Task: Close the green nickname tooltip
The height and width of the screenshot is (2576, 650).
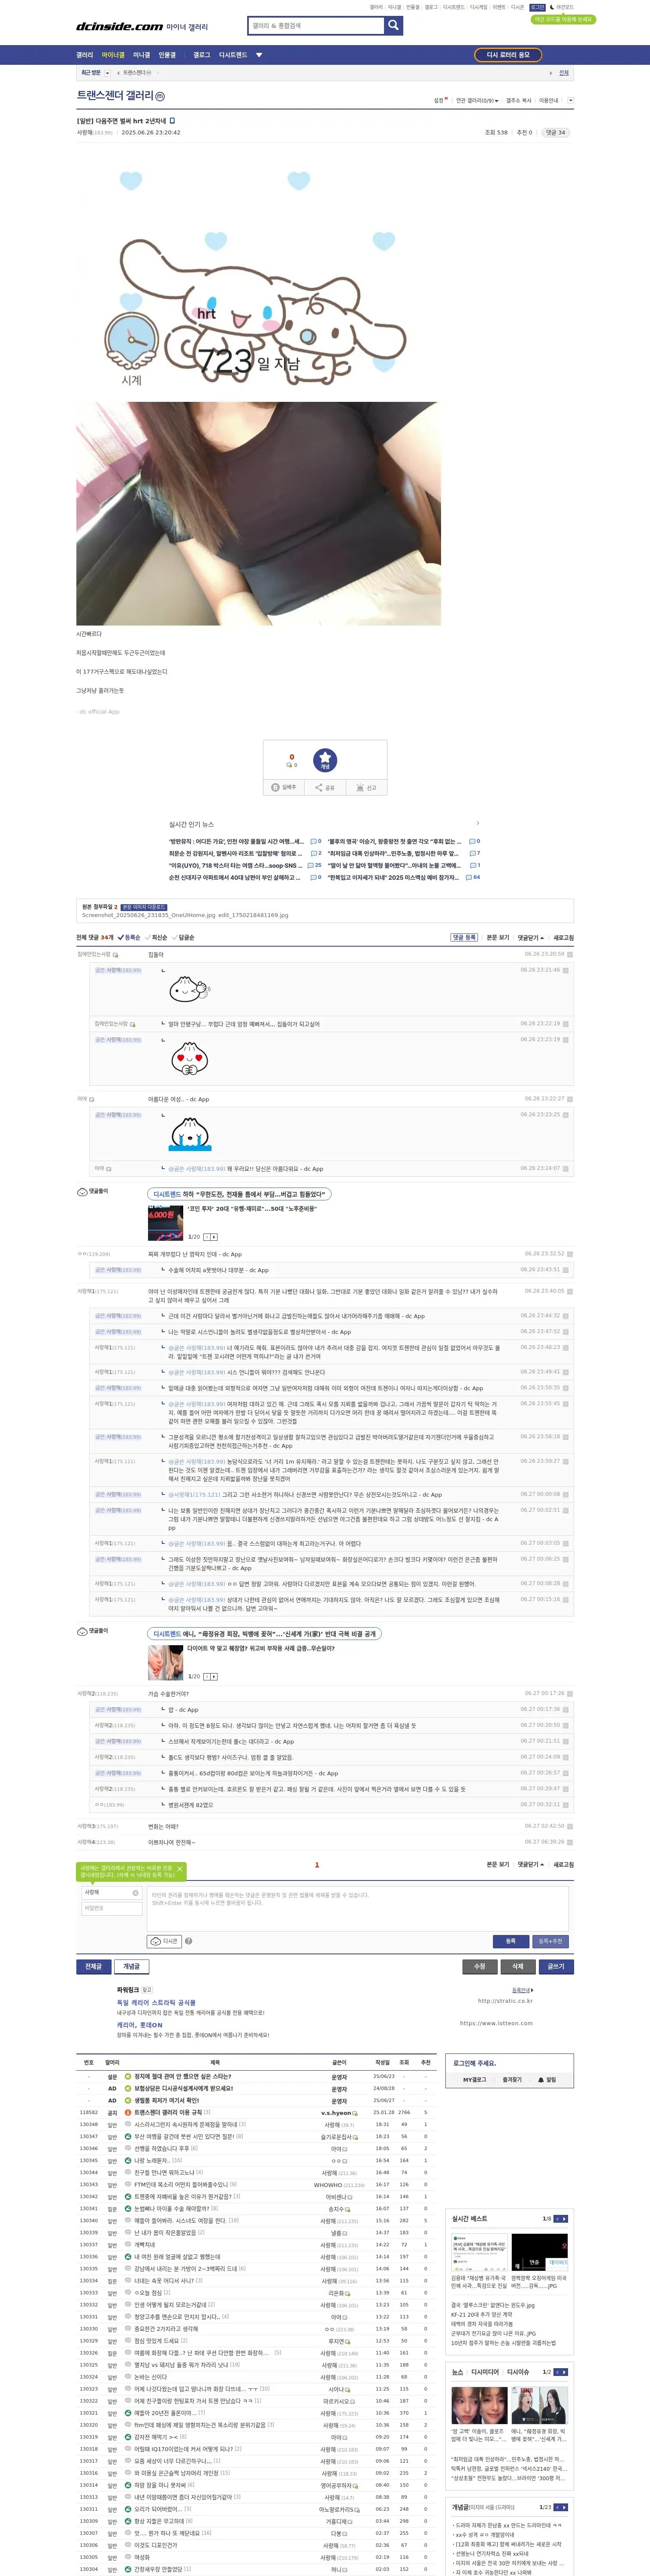Action: 180,1868
